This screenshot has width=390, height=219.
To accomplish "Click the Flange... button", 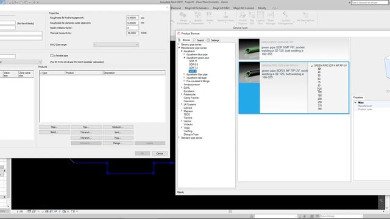I will (118, 144).
